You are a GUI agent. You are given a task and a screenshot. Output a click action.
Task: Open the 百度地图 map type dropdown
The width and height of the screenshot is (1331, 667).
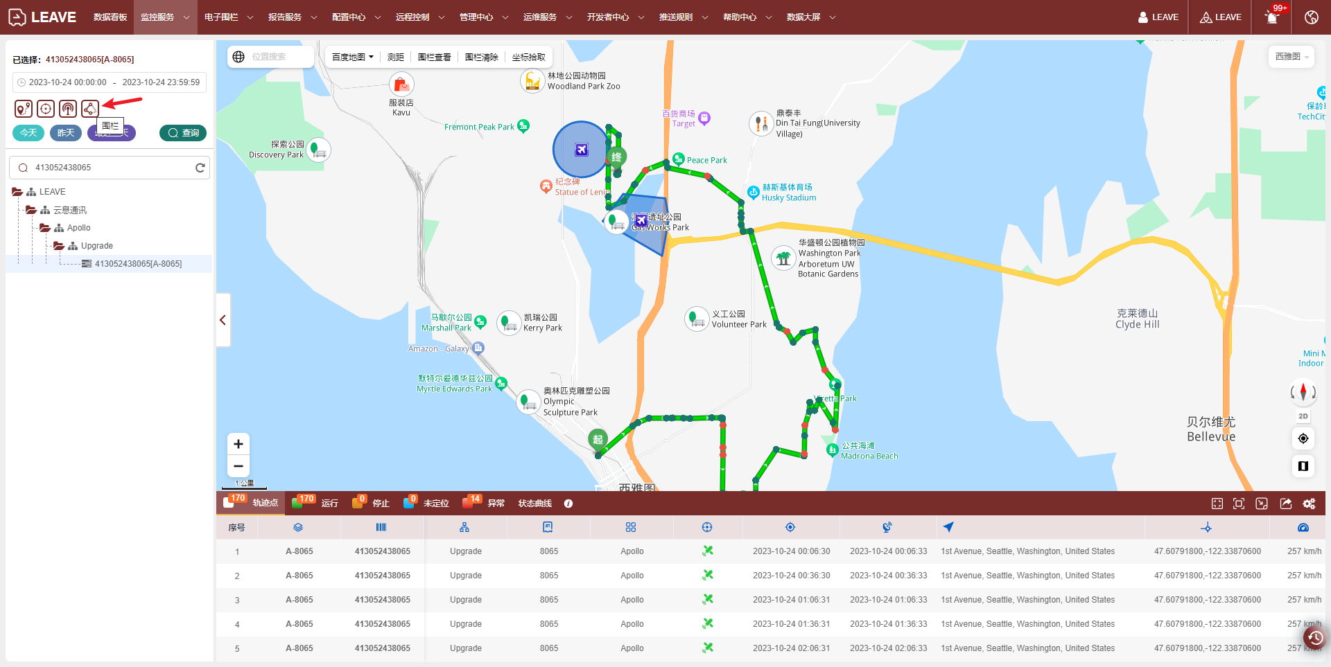(352, 57)
